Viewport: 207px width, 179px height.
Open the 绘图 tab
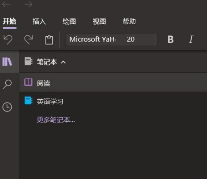point(69,21)
